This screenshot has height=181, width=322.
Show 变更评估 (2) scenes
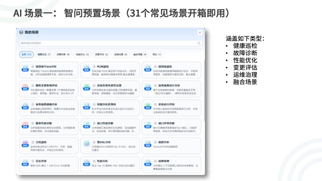(101, 54)
